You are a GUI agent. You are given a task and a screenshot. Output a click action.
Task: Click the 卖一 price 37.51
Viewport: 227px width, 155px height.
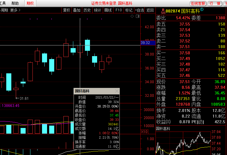pyautogui.click(x=185, y=47)
